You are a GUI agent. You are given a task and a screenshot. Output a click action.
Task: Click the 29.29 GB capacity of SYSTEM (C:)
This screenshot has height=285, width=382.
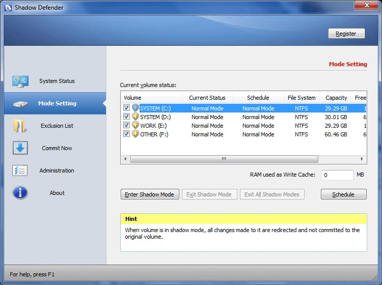click(336, 108)
